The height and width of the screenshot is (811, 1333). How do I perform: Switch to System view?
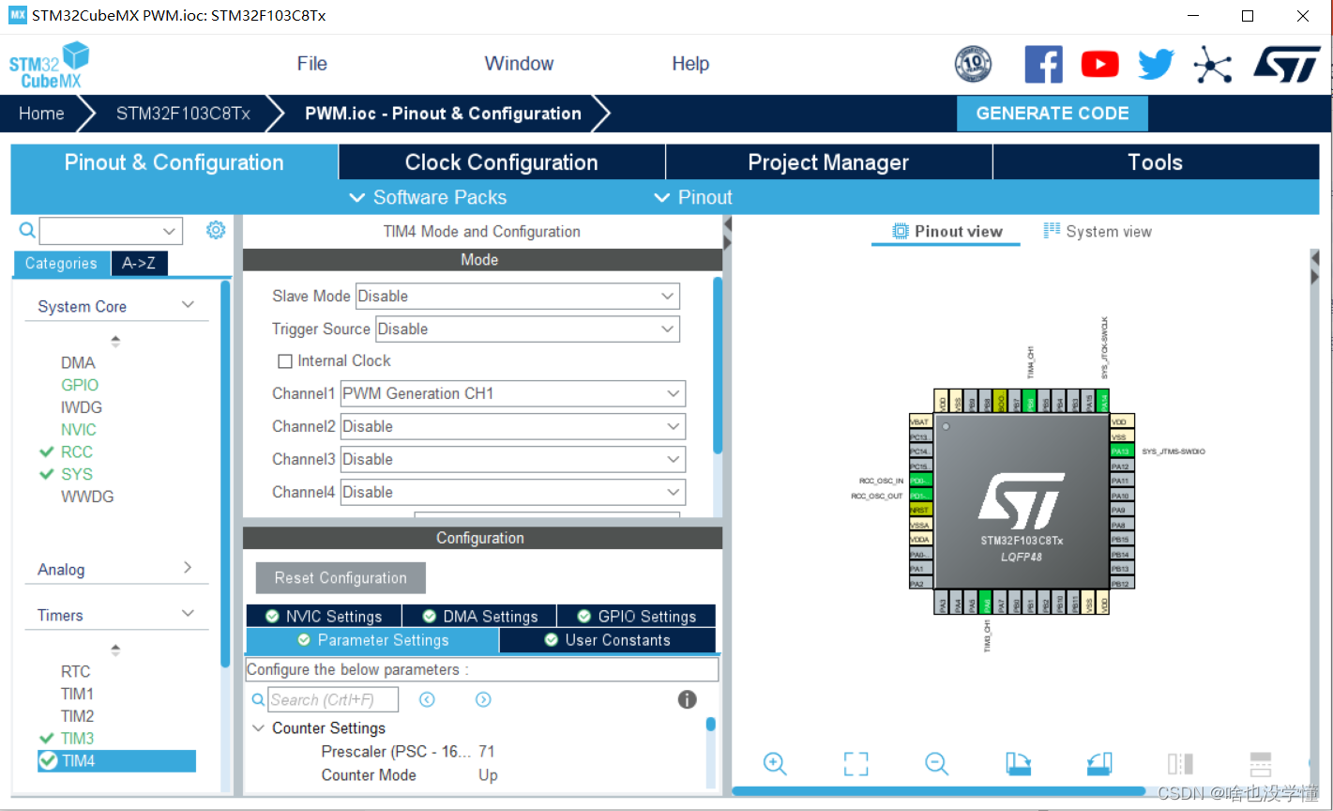point(1098,232)
